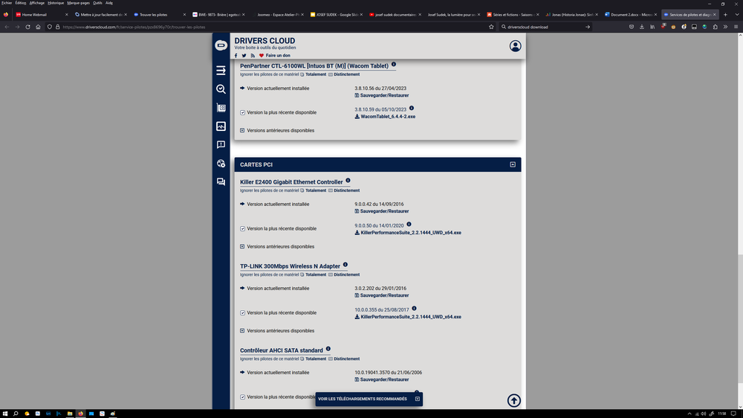Viewport: 743px width, 418px height.
Task: Collapse the CARTES PCI section
Action: (513, 164)
